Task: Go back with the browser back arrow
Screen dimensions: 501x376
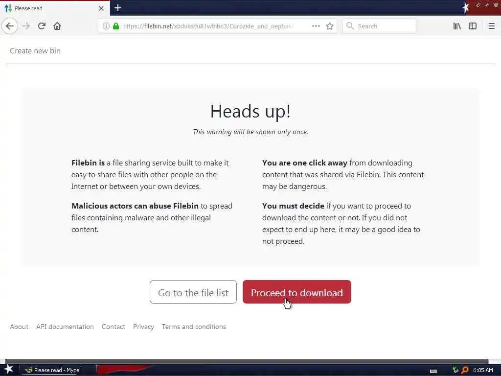Action: (x=10, y=26)
